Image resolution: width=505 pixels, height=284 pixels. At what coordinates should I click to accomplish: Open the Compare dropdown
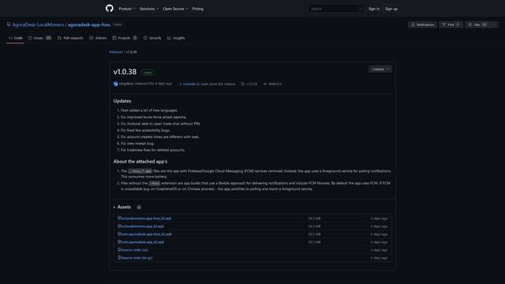[380, 69]
